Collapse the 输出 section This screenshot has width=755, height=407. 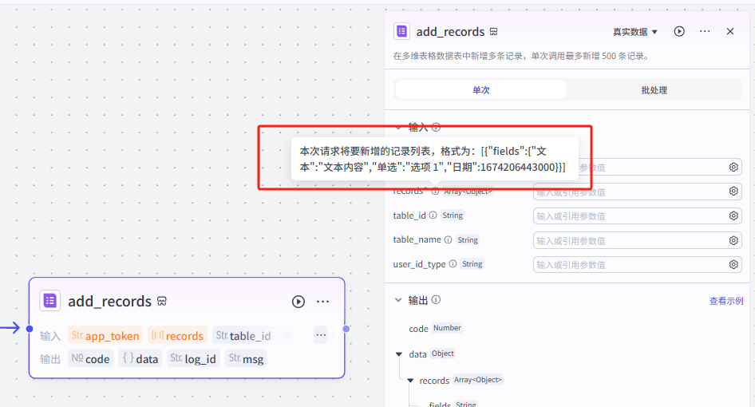point(398,300)
